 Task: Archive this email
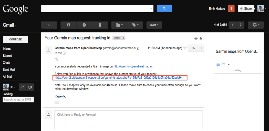68,25
